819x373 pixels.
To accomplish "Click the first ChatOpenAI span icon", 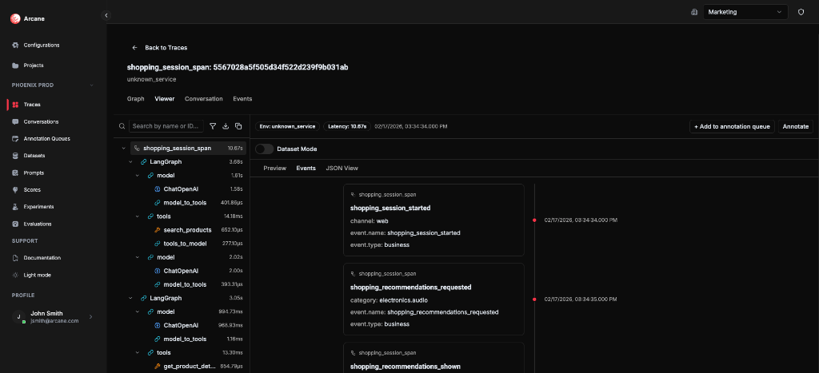I will pyautogui.click(x=158, y=189).
